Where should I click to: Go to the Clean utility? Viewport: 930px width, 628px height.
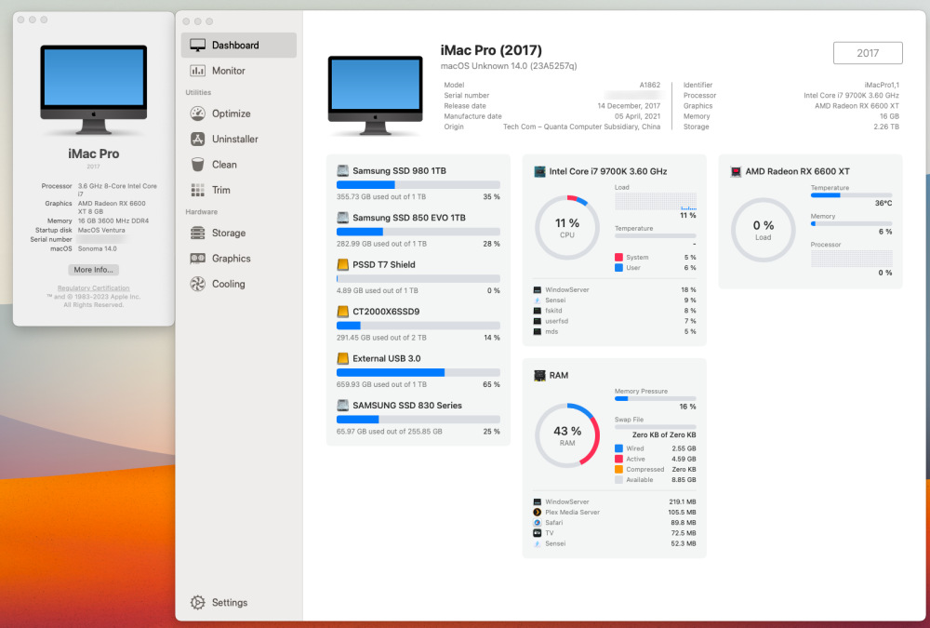tap(238, 165)
